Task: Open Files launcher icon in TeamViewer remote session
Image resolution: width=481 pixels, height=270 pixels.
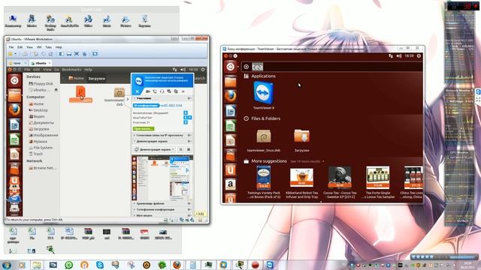Action: (231, 82)
